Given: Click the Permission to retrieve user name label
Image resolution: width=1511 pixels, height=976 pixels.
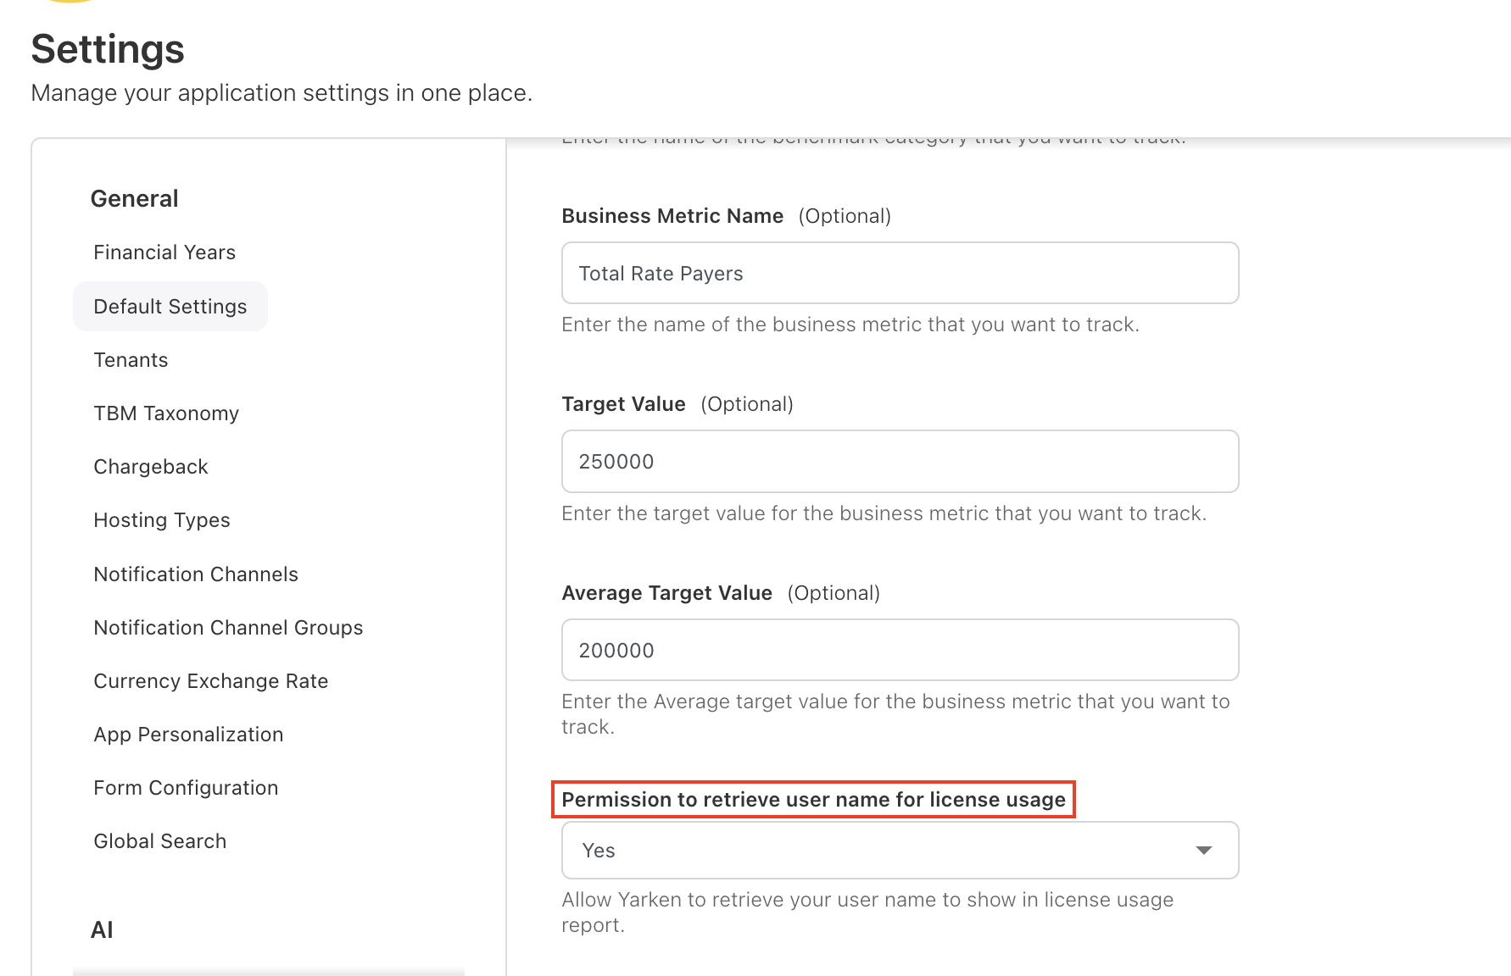Looking at the screenshot, I should coord(813,800).
